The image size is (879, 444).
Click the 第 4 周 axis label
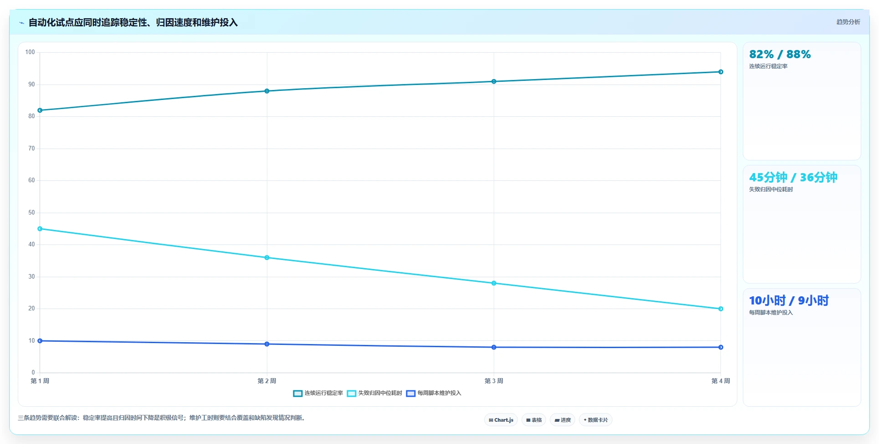pos(721,381)
